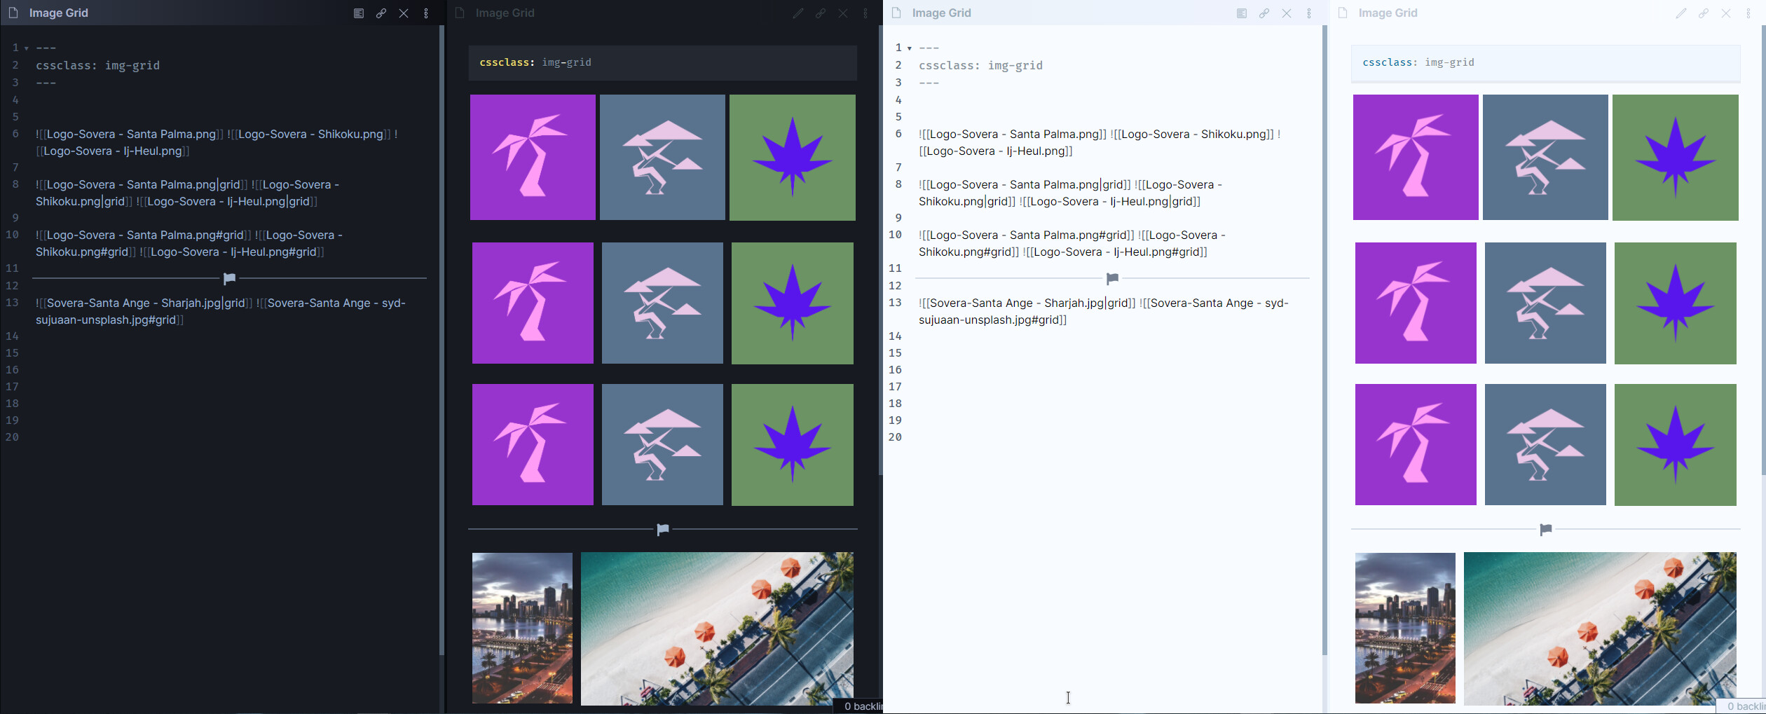
Task: Click 'Sharjah.jpg|grid' embed line in dark editor
Action: 221,312
